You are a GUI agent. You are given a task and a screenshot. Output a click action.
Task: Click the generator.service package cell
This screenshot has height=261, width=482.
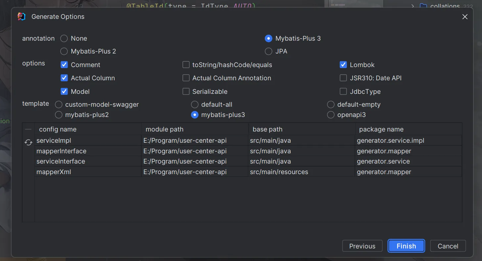409,161
